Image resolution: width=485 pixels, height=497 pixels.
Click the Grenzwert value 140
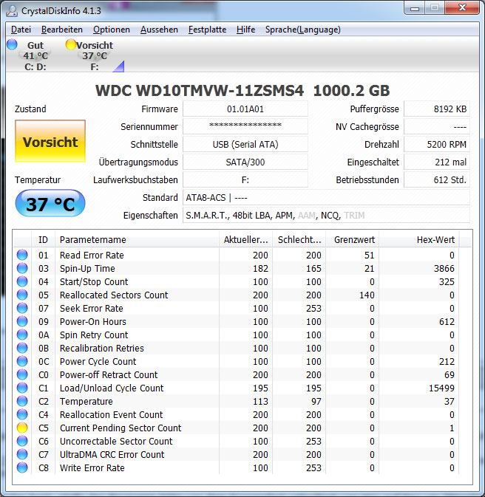click(x=367, y=295)
